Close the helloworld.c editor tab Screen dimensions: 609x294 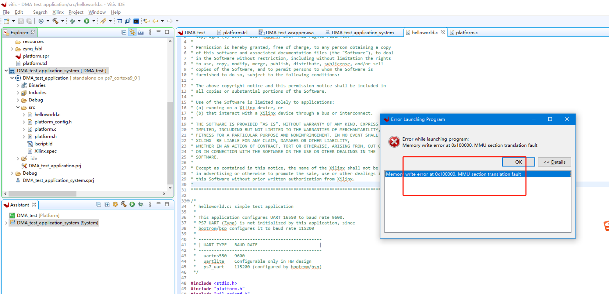(x=442, y=32)
